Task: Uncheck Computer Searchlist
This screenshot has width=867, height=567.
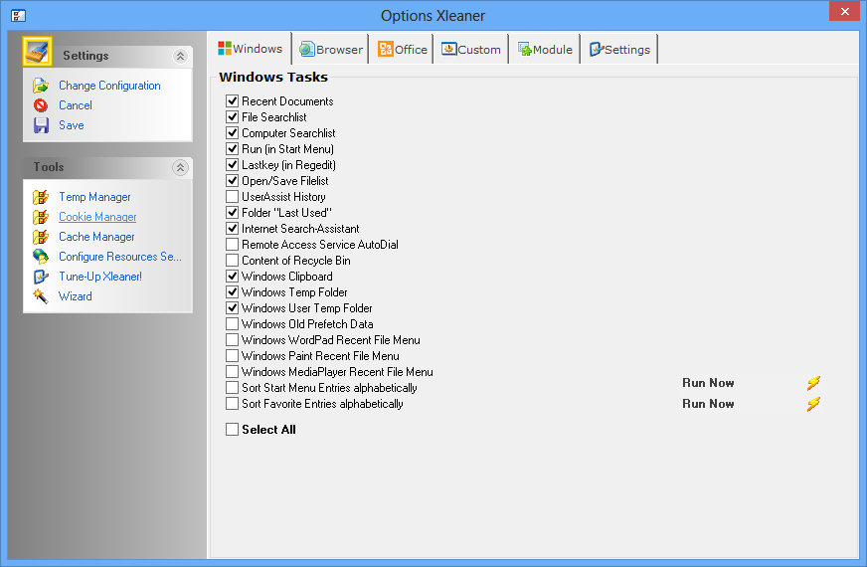Action: point(233,133)
